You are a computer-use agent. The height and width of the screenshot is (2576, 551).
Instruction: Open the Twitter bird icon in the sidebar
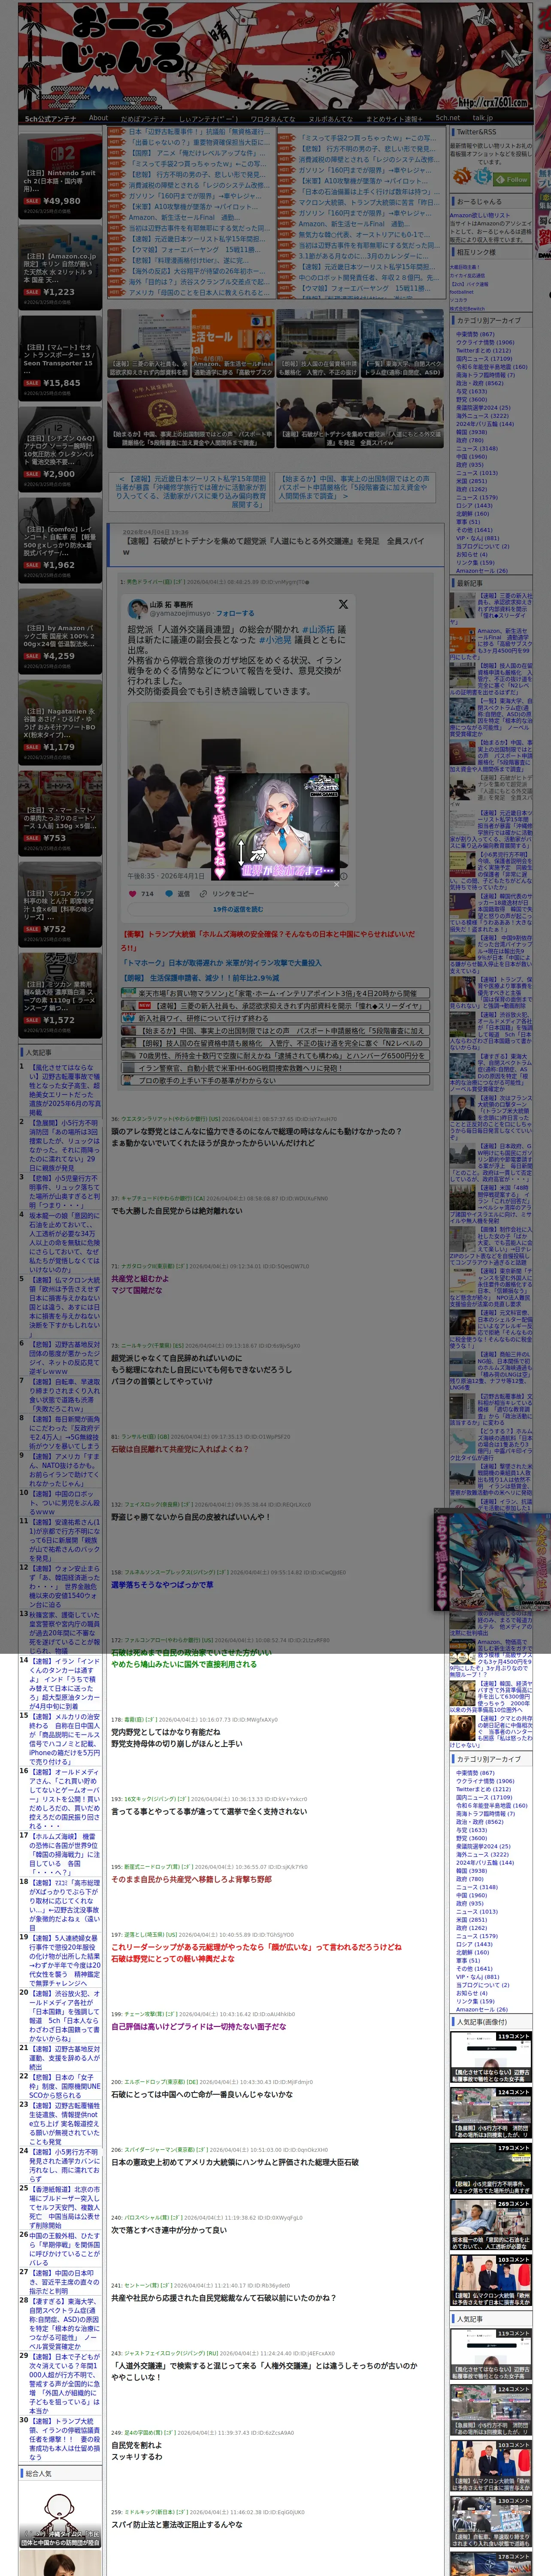pyautogui.click(x=484, y=177)
